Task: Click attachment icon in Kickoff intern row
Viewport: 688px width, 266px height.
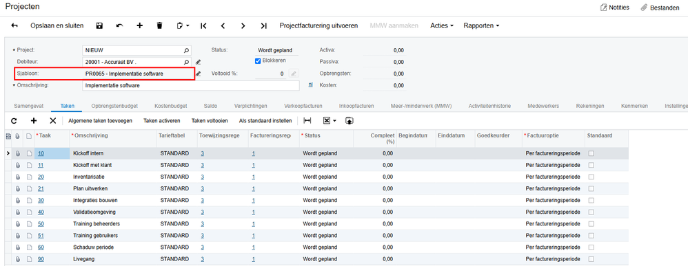Action: point(18,153)
